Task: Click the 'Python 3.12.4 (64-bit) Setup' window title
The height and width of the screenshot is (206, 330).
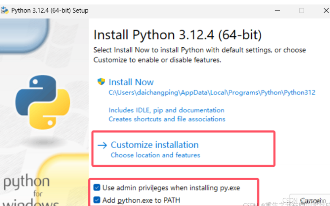Action: [x=50, y=10]
